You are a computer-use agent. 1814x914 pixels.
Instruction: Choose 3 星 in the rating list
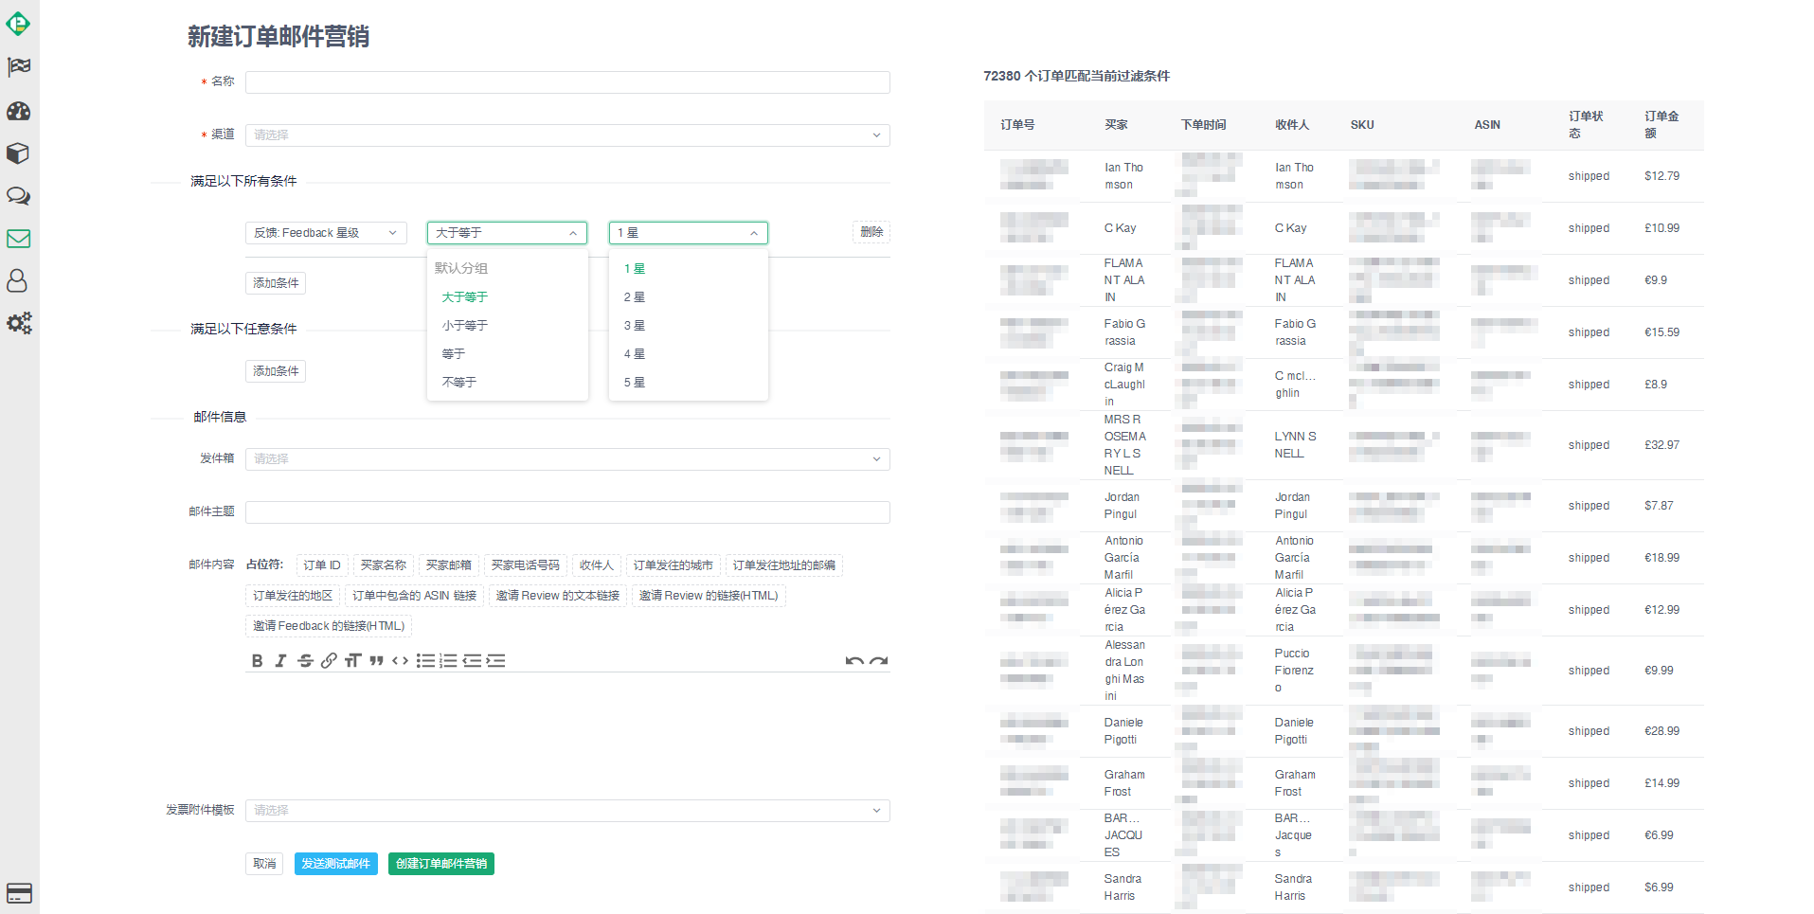689,326
